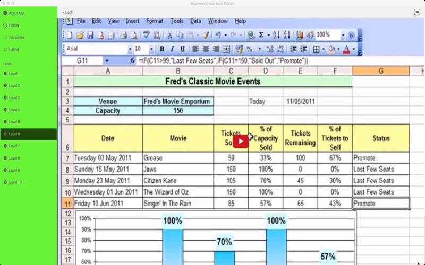Select the Format Painter brush
The image size is (425, 265).
(206, 35)
